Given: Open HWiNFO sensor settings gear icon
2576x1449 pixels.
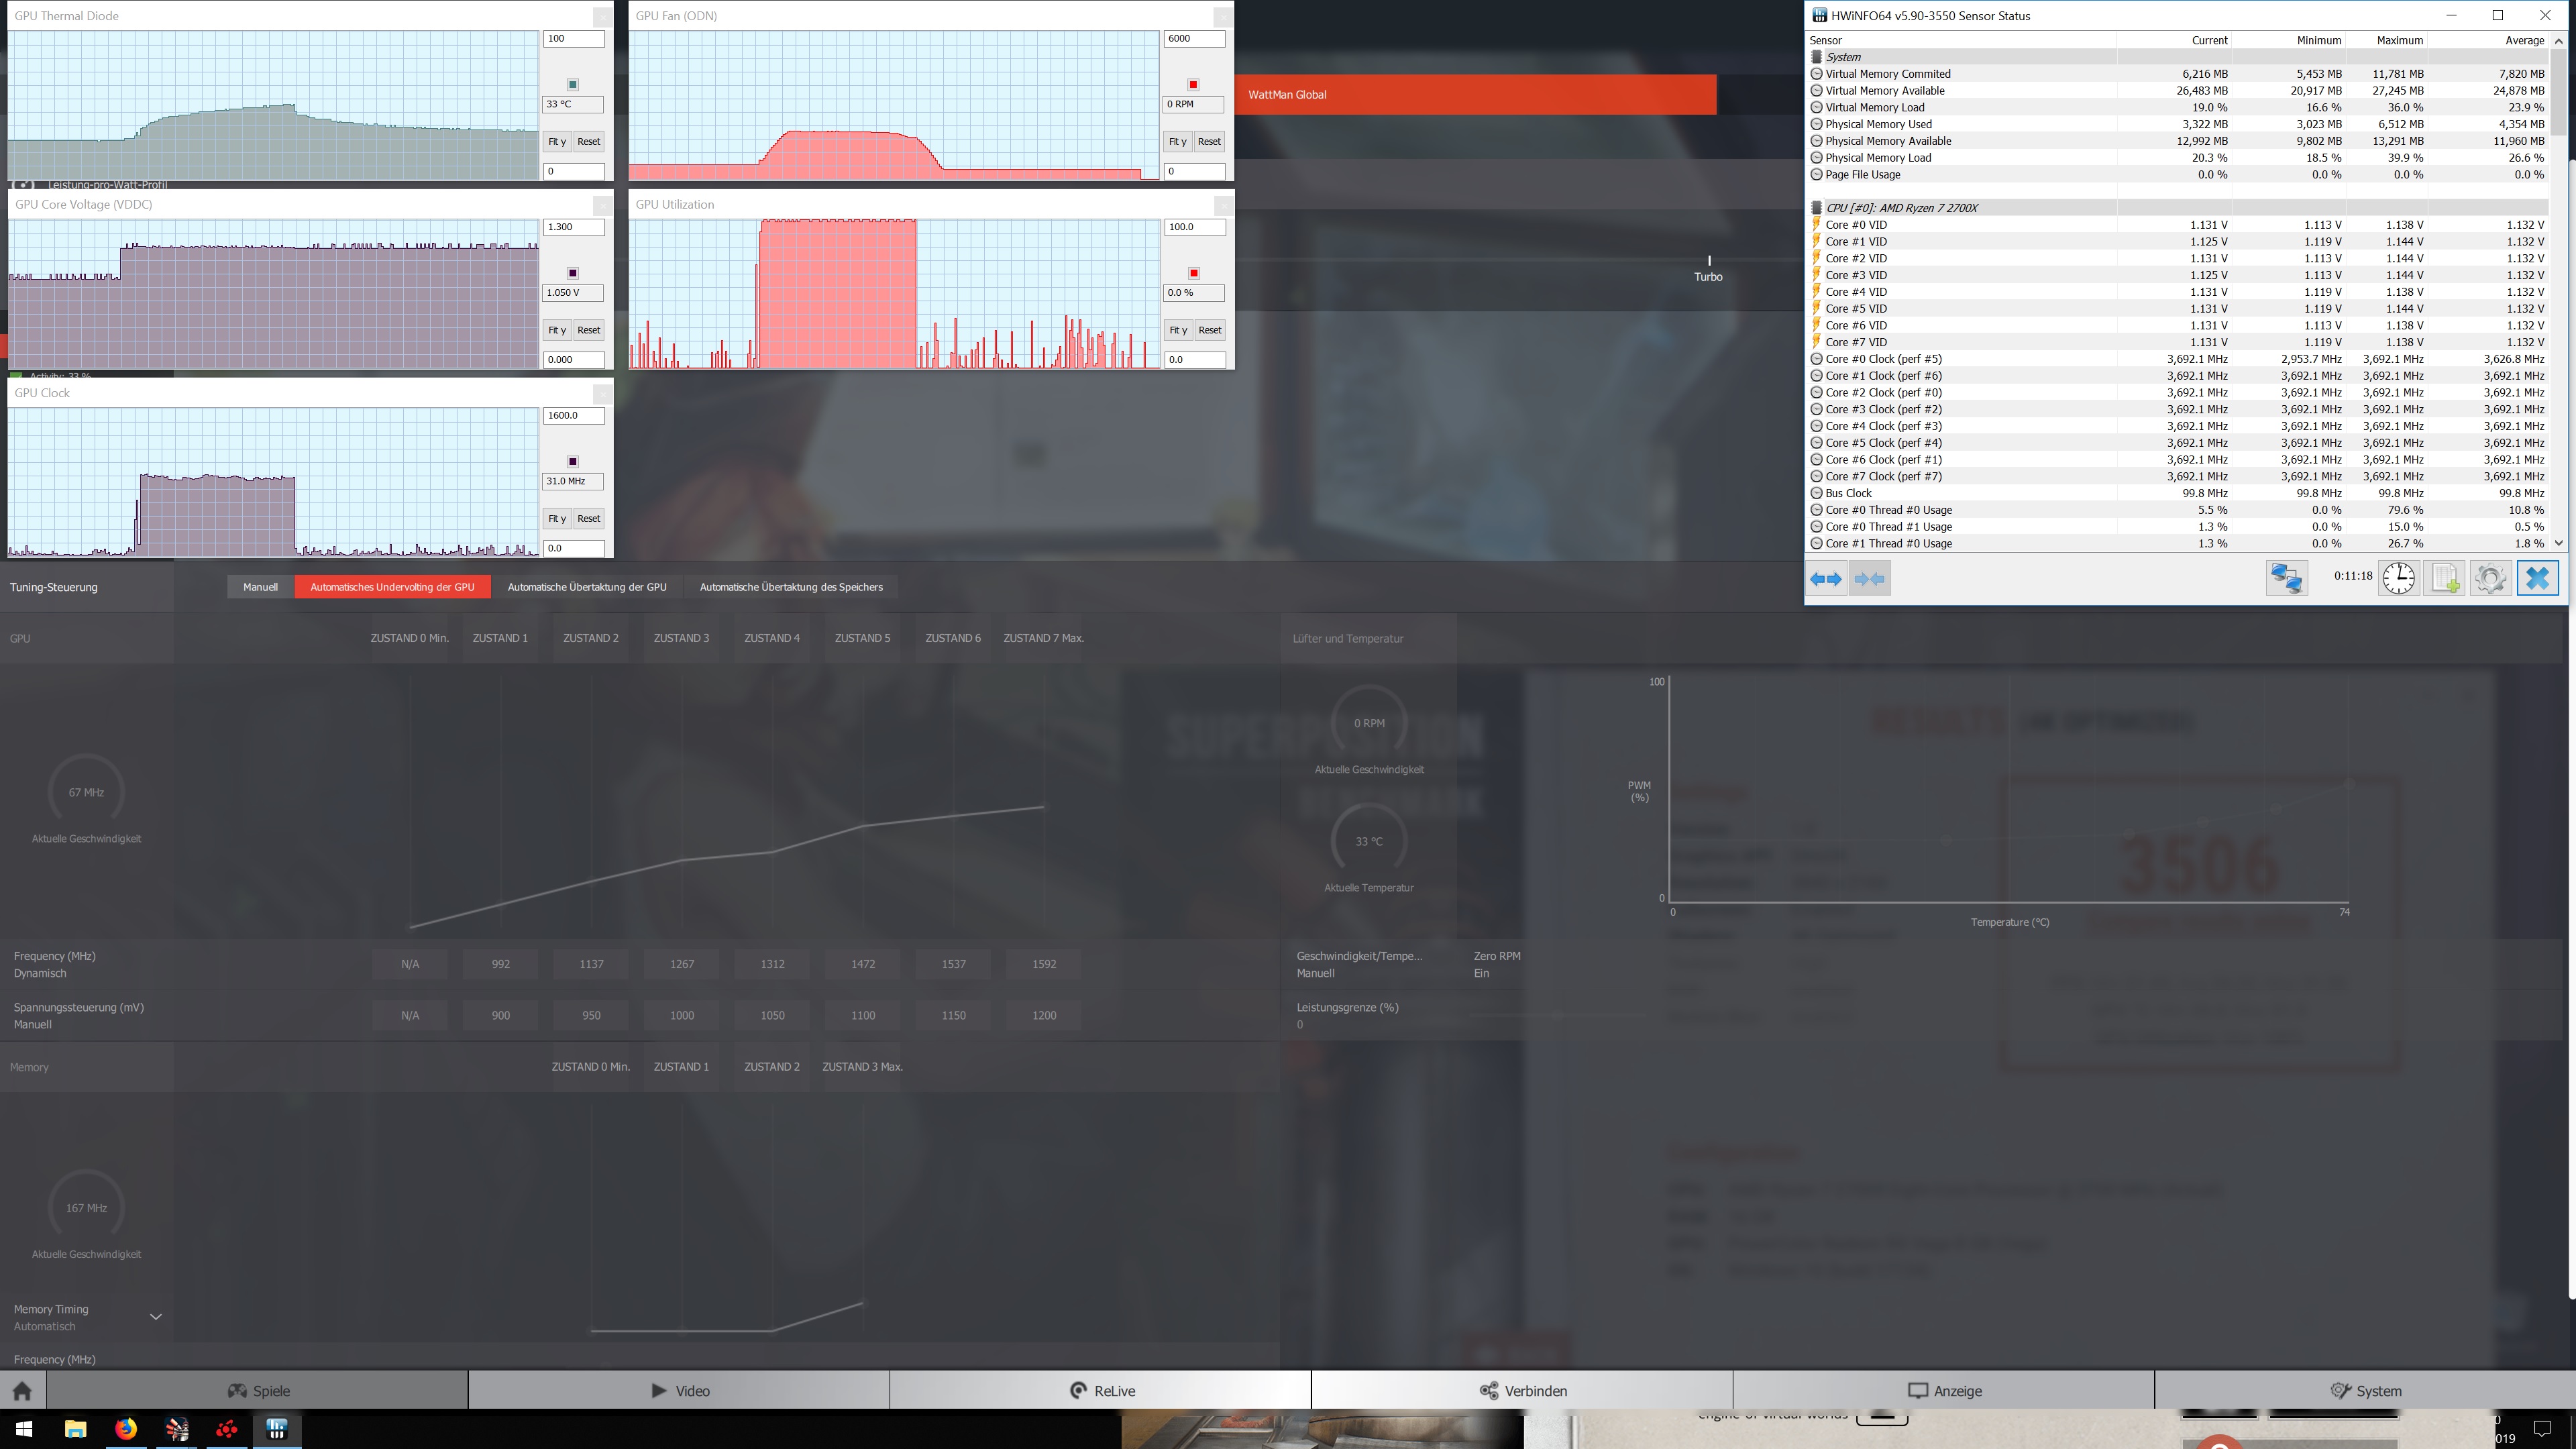Looking at the screenshot, I should point(2490,578).
